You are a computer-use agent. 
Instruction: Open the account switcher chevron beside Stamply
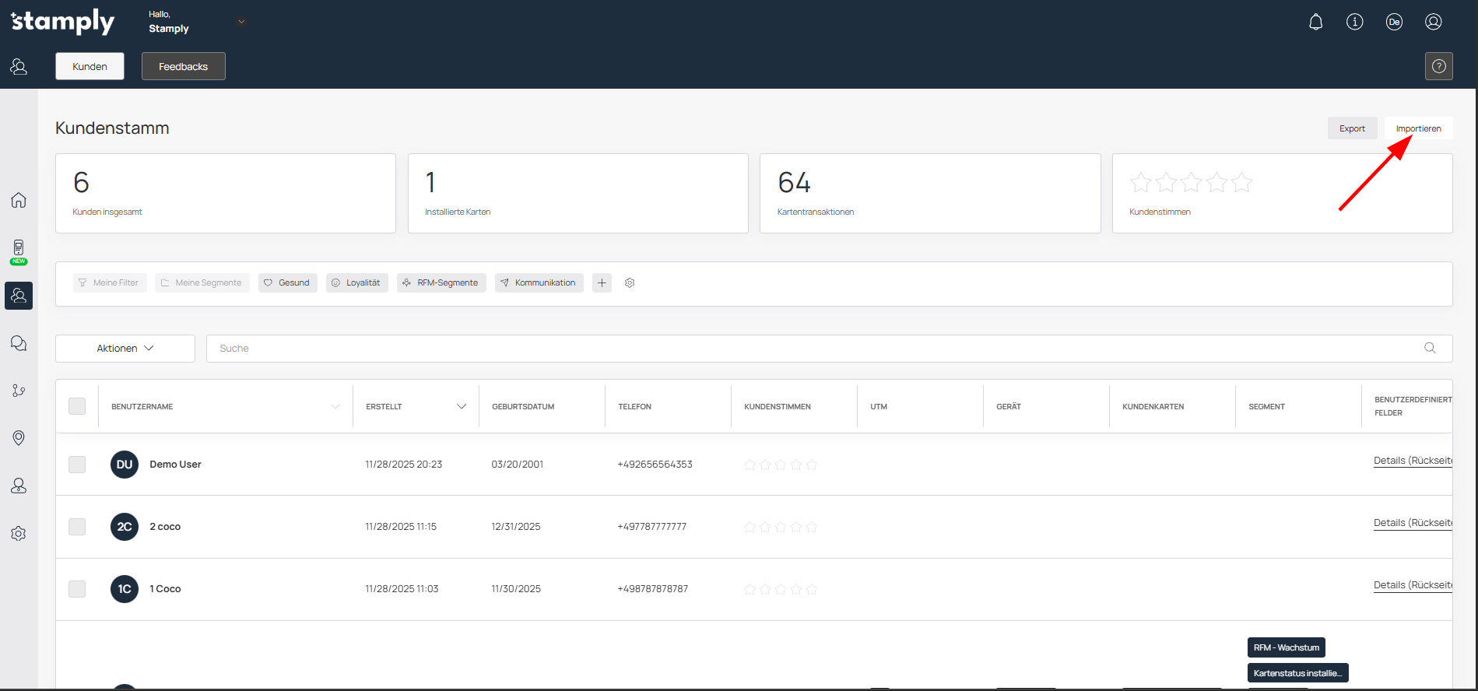pos(241,22)
